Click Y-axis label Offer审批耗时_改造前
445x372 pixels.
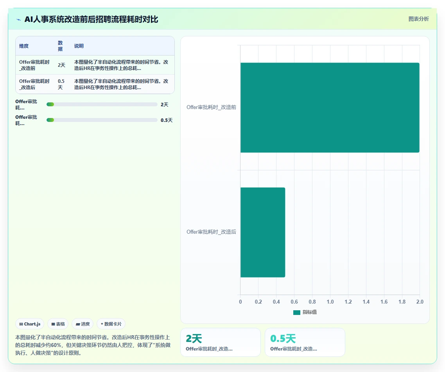211,107
